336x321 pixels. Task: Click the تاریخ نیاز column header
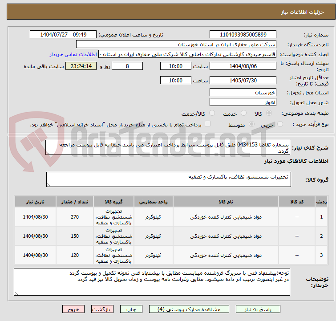pyautogui.click(x=35, y=202)
